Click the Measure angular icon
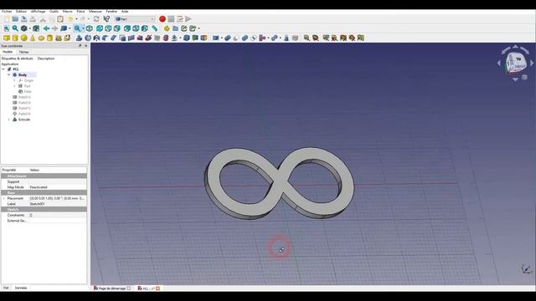 [316, 38]
